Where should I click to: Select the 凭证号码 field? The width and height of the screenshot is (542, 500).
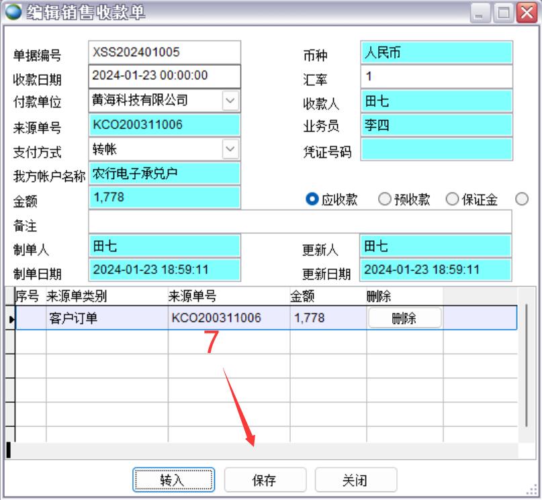coord(437,150)
